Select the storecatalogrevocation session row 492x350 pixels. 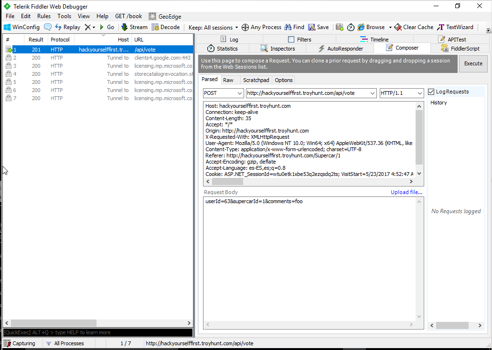click(98, 74)
